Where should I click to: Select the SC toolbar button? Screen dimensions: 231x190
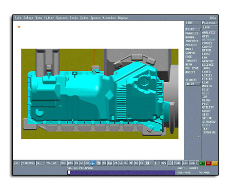[x=121, y=163]
